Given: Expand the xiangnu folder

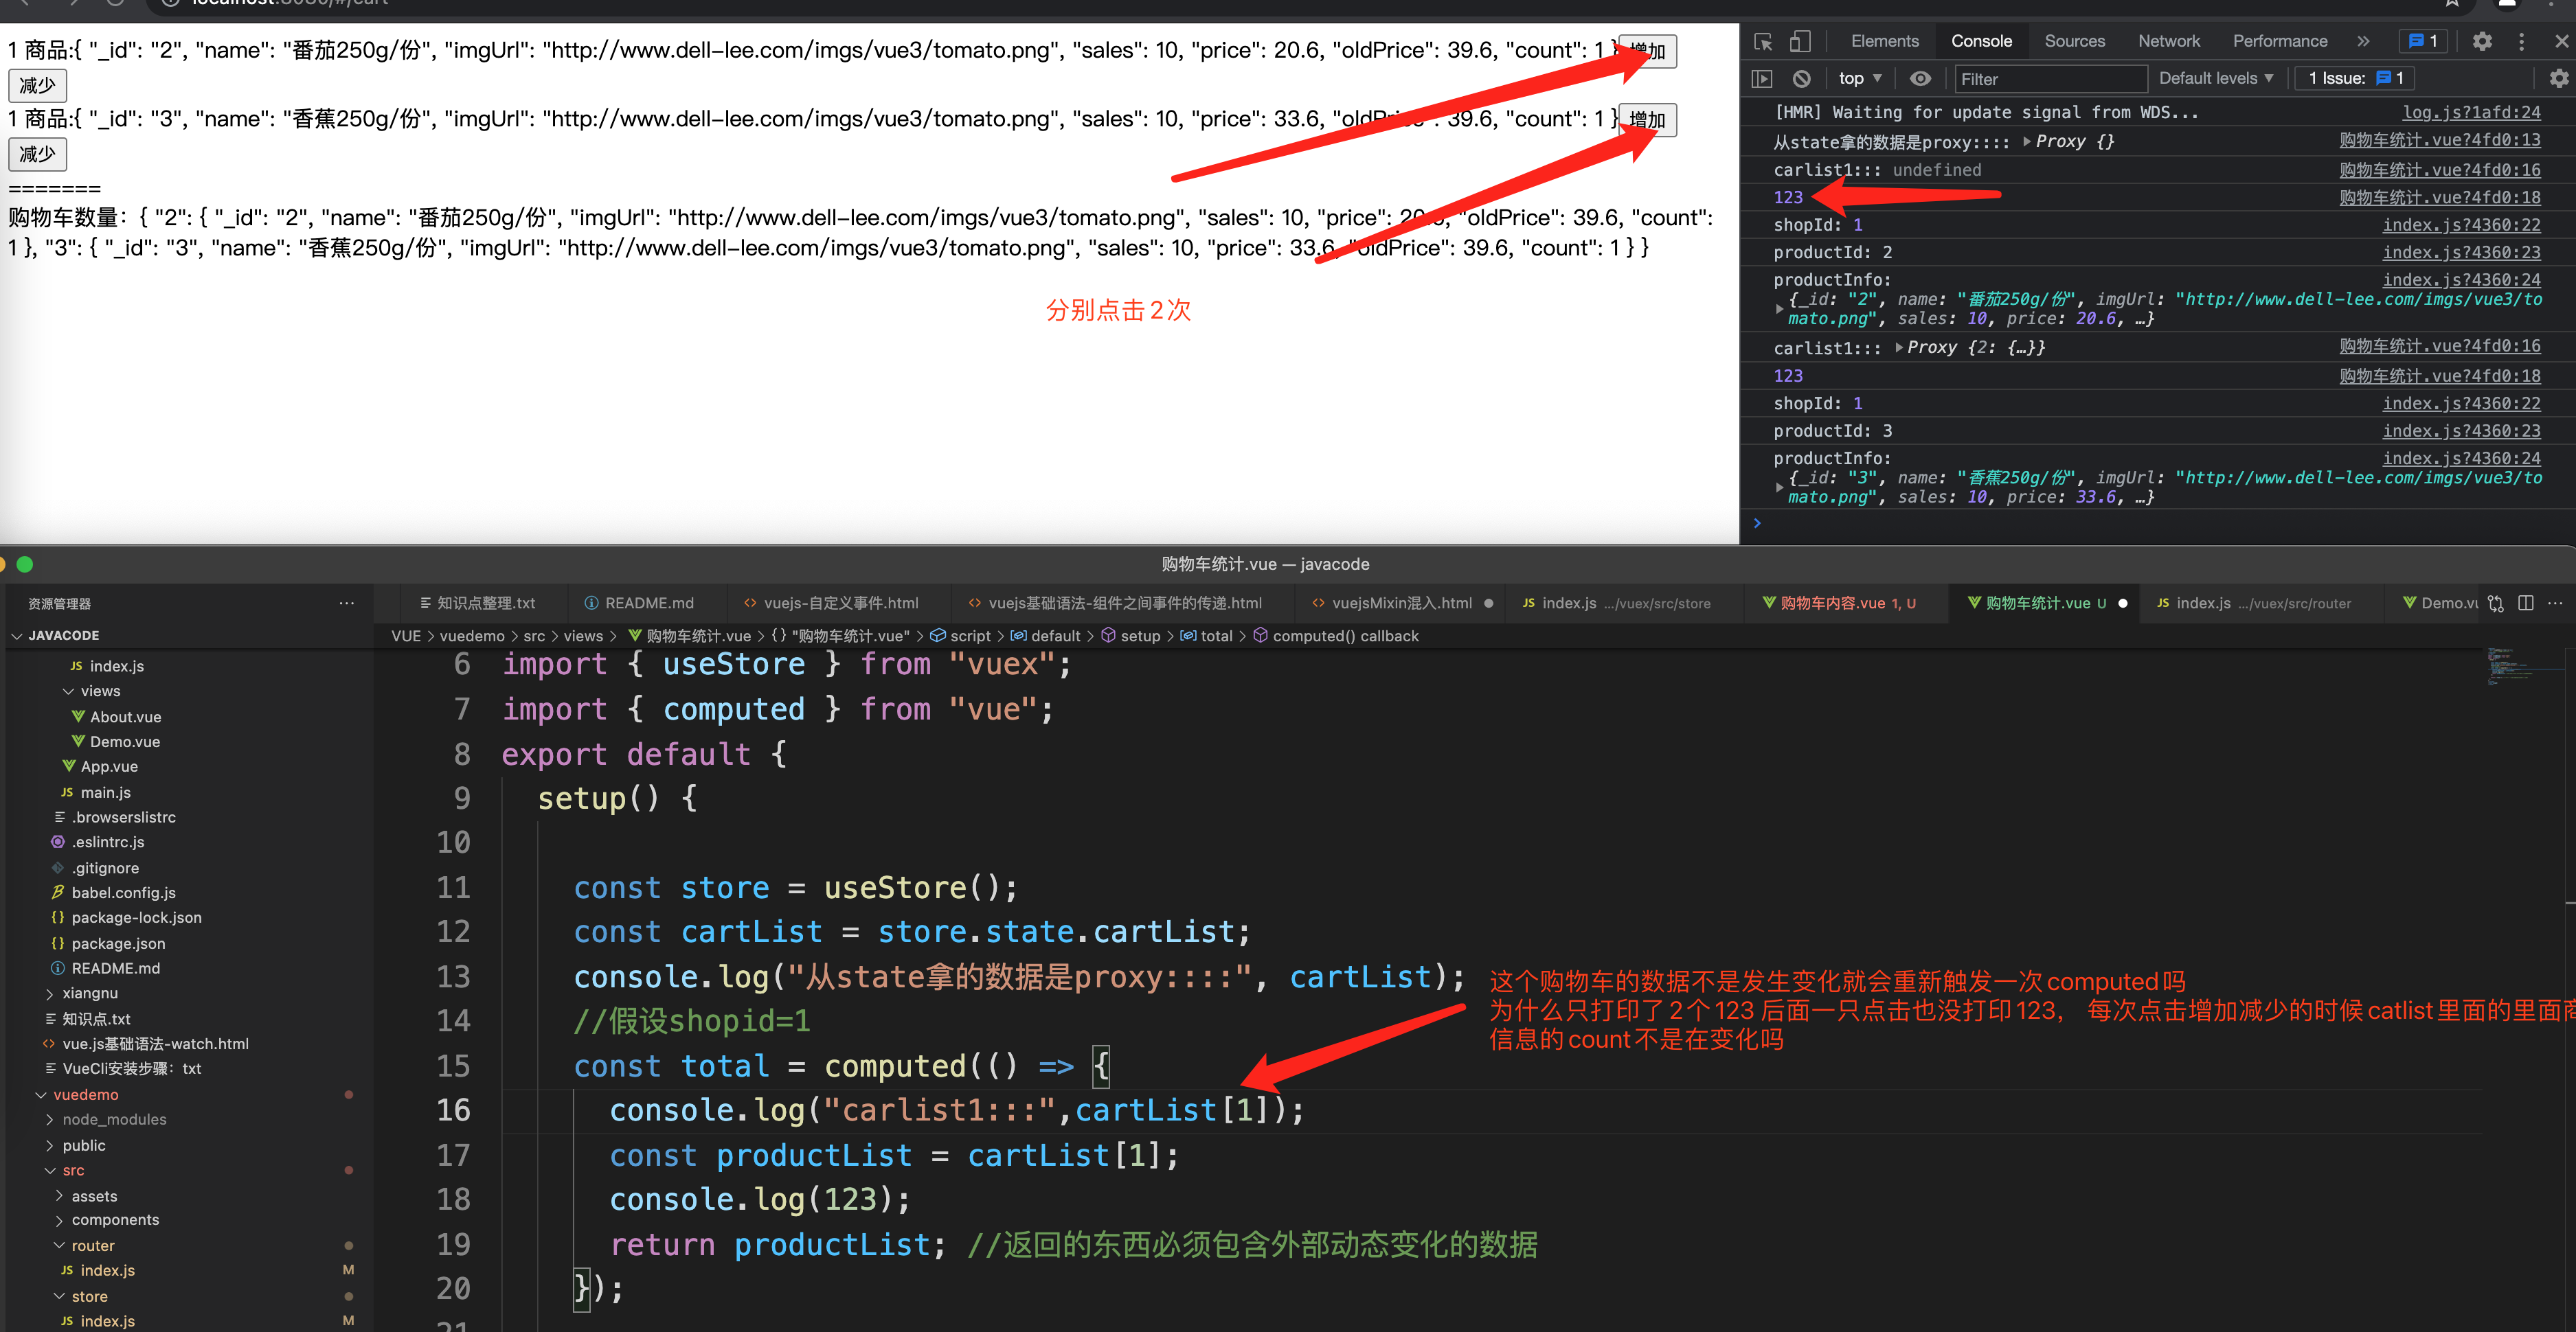Looking at the screenshot, I should pos(89,994).
